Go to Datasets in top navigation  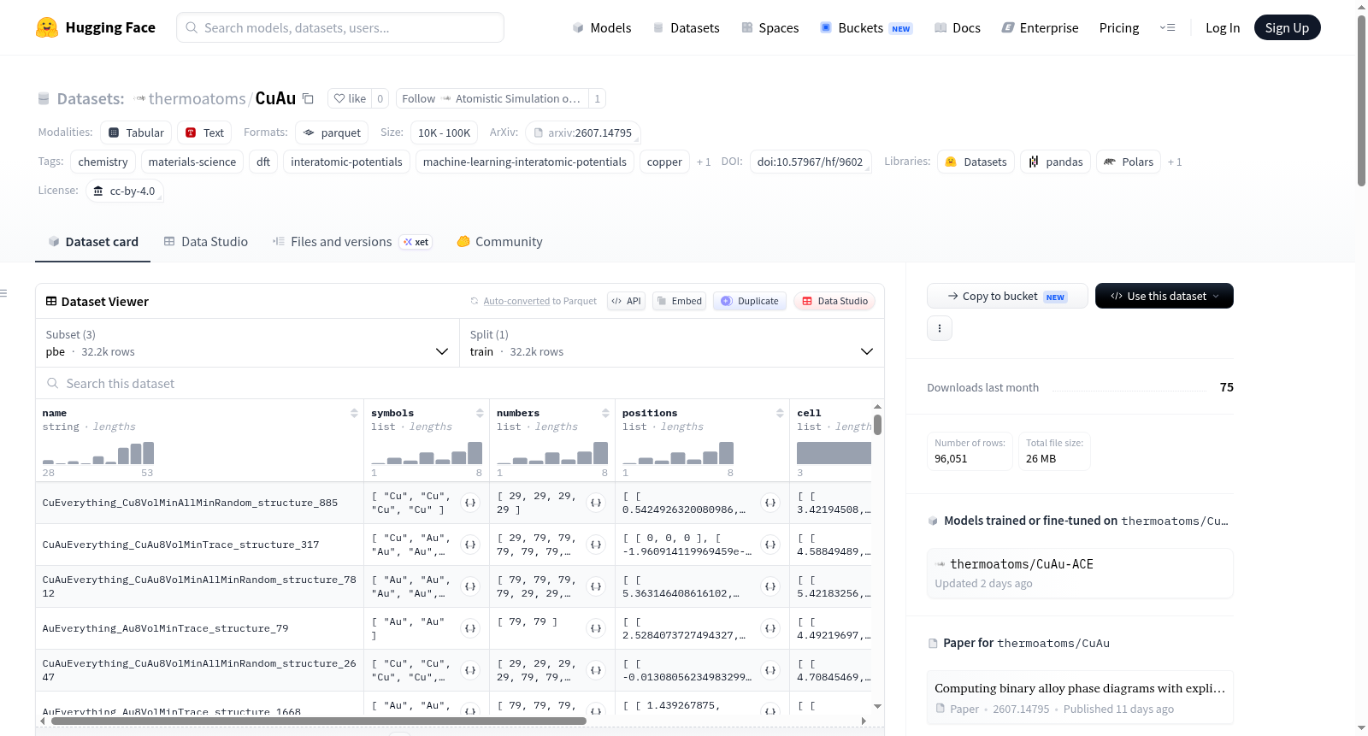(687, 27)
